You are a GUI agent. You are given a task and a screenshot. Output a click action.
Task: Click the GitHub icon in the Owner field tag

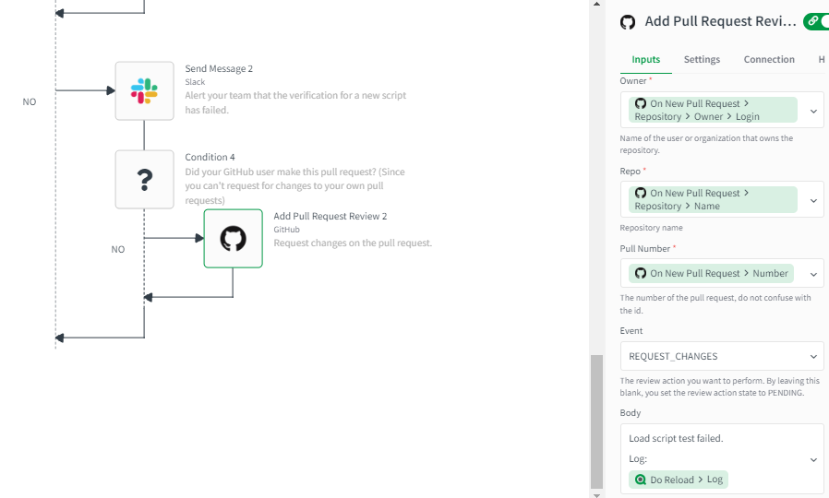pyautogui.click(x=640, y=103)
